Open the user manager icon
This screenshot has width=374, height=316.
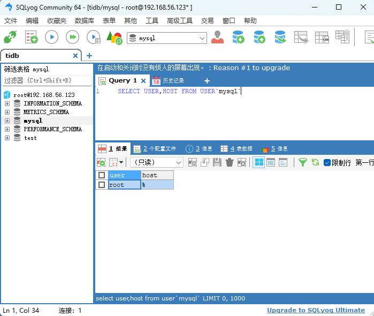[x=217, y=37]
